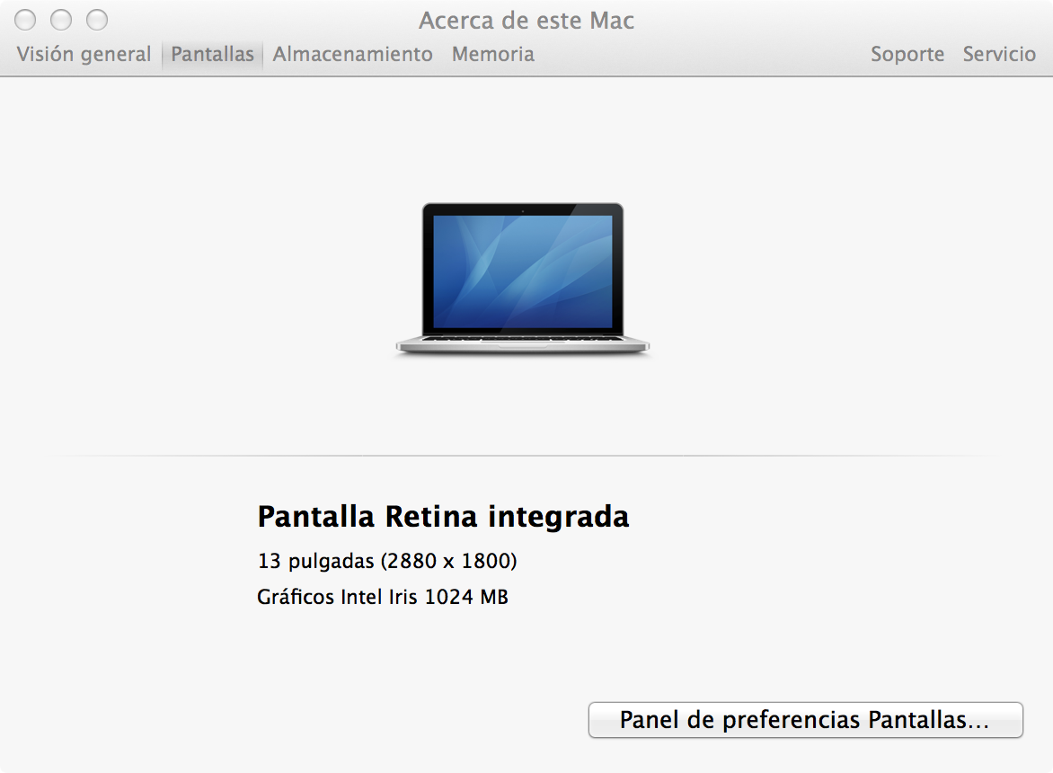Viewport: 1053px width, 773px height.
Task: Select the Pantalla Retina integrada heading
Action: [443, 517]
